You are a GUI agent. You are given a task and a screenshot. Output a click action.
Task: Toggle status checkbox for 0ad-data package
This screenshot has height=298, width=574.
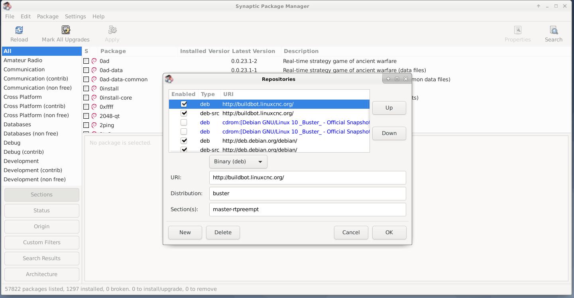coord(86,70)
